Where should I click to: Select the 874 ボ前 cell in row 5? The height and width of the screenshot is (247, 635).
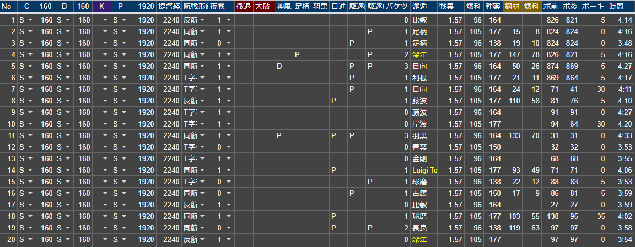click(x=550, y=67)
